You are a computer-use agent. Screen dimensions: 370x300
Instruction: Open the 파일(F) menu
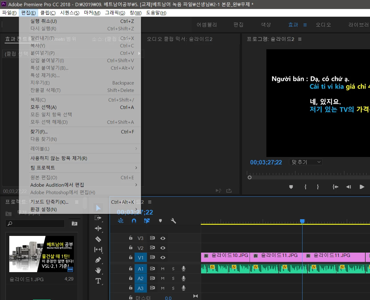click(10, 13)
